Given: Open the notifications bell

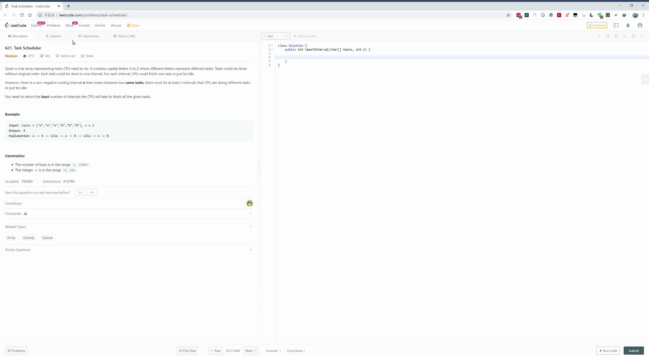Looking at the screenshot, I should click(x=628, y=25).
